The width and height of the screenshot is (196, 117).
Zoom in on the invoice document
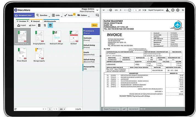(178, 10)
